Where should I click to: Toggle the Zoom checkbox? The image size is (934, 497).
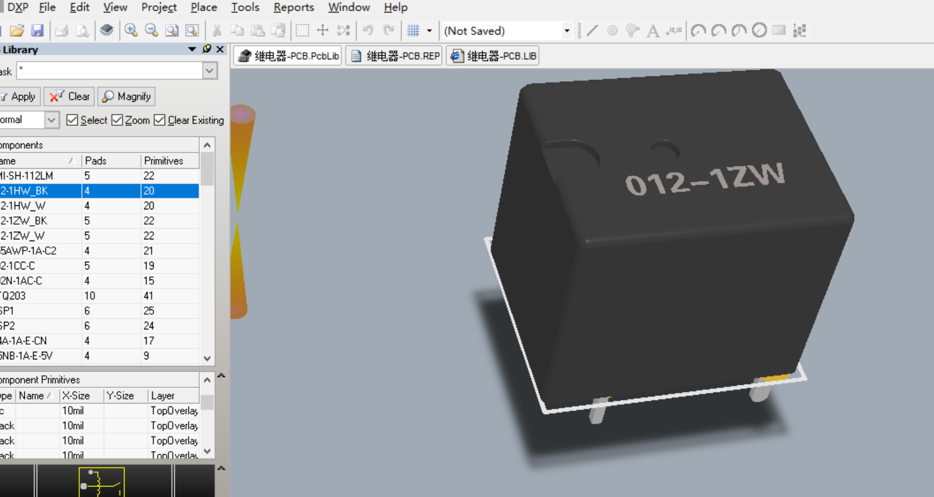click(117, 120)
